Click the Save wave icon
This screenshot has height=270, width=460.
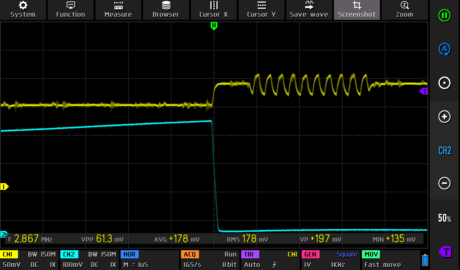coord(309,9)
